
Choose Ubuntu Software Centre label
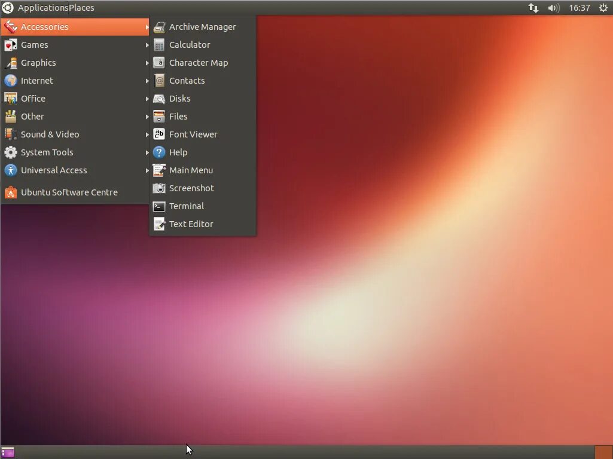[69, 192]
